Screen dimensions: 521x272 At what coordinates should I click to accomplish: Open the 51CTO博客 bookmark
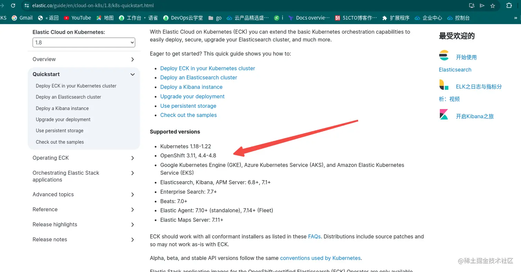(356, 18)
